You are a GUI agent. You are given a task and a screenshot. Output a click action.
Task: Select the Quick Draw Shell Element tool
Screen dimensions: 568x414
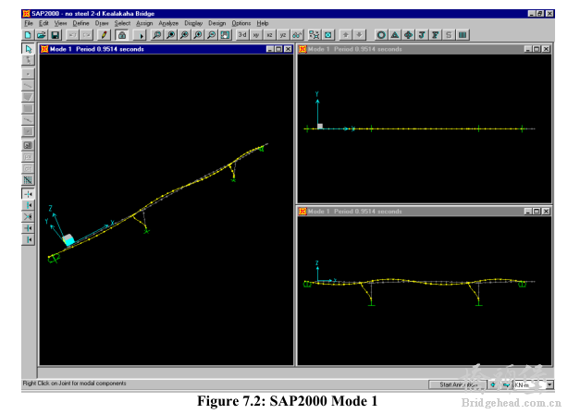pos(29,131)
